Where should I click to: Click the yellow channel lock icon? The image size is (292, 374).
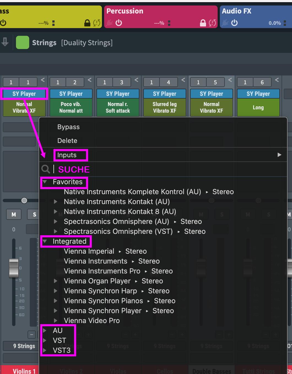point(87,23)
